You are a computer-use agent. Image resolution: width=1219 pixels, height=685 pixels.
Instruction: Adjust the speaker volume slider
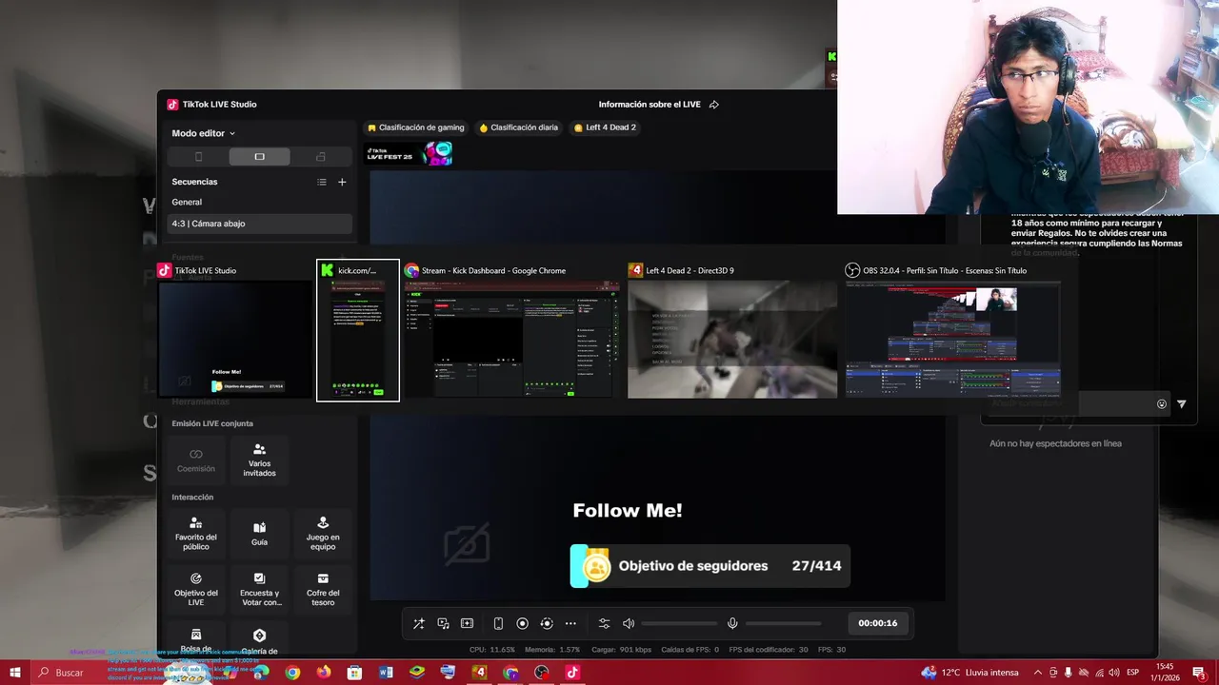pyautogui.click(x=679, y=624)
